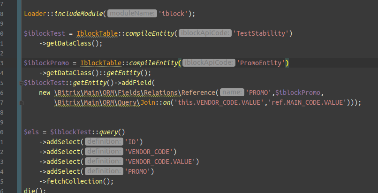This screenshot has height=193, width=378.
Task: Click the 'ID' string in addSelect
Action: [132, 142]
